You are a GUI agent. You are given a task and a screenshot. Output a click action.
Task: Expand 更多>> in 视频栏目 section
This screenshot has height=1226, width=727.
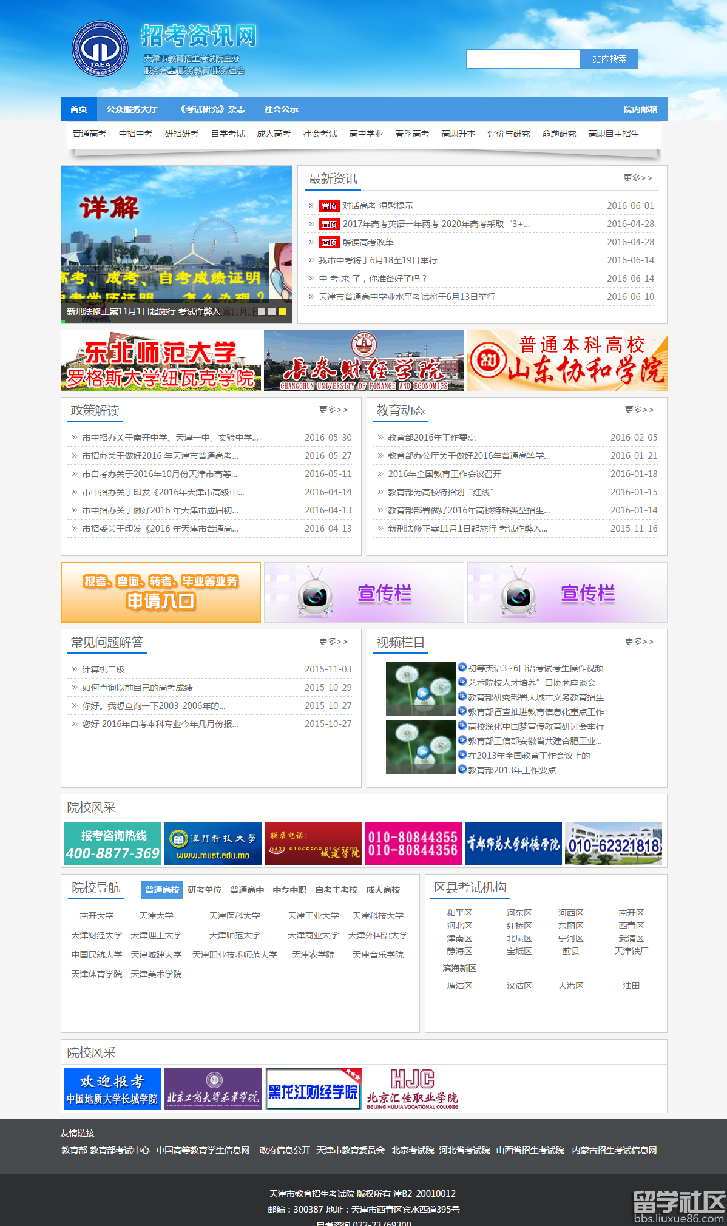coord(639,642)
